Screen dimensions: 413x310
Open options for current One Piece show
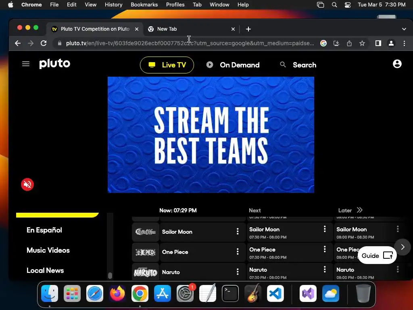coord(238,252)
